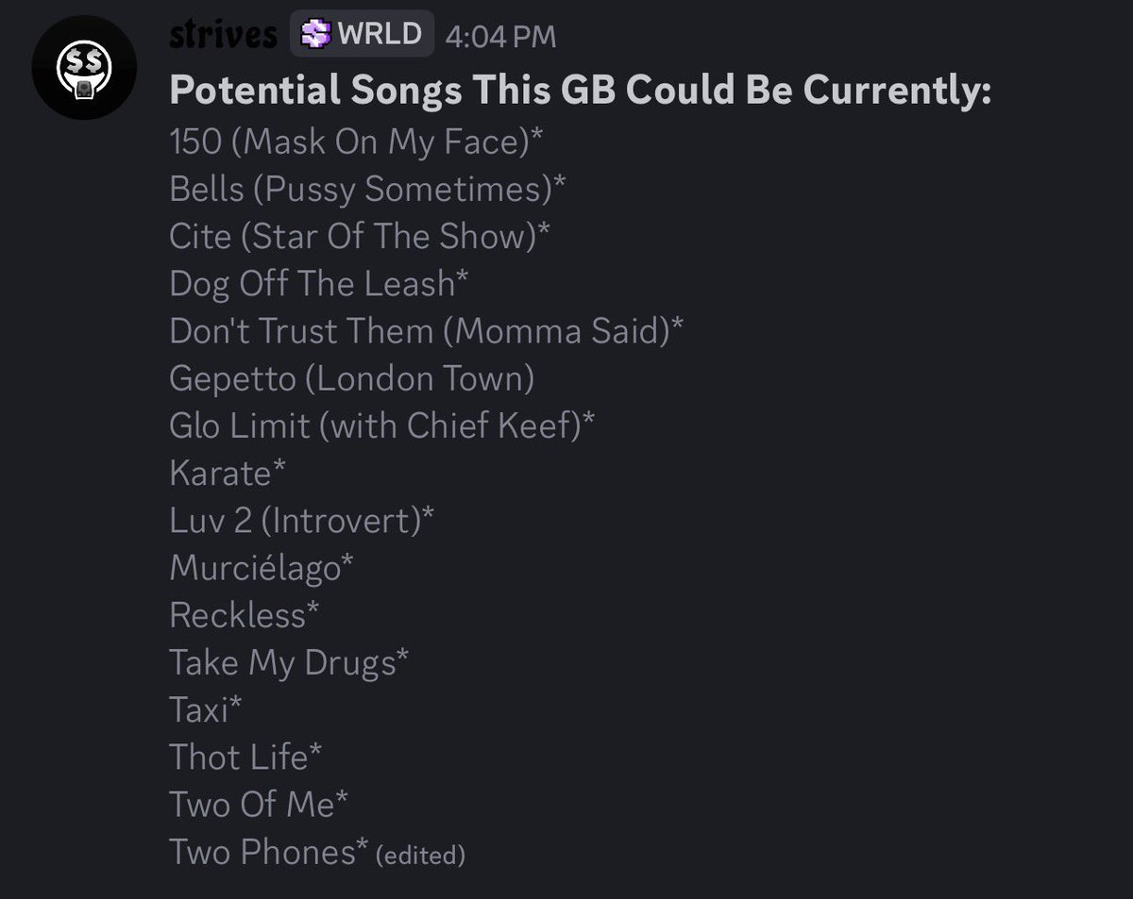Click the Gepetto (London Town) line

pyautogui.click(x=352, y=378)
